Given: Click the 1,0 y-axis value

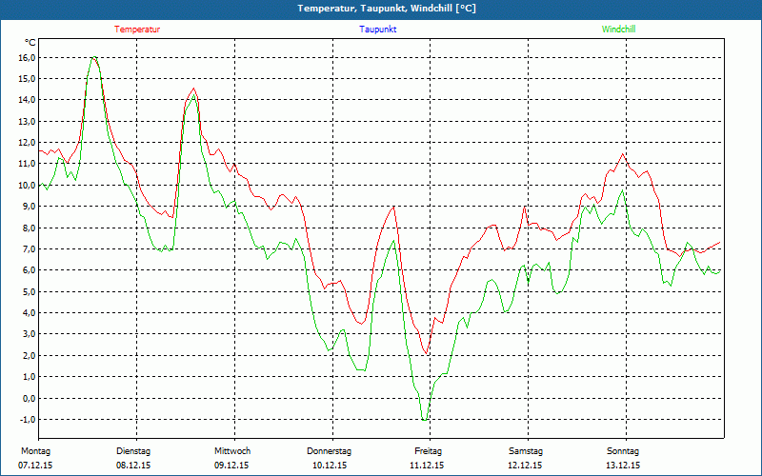Looking at the screenshot, I should (29, 377).
